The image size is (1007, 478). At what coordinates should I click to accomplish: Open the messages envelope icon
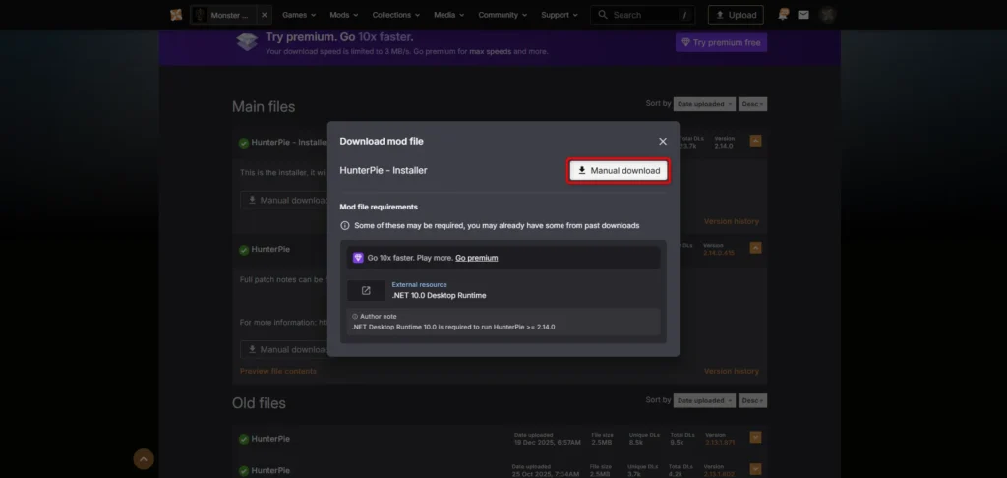[803, 15]
